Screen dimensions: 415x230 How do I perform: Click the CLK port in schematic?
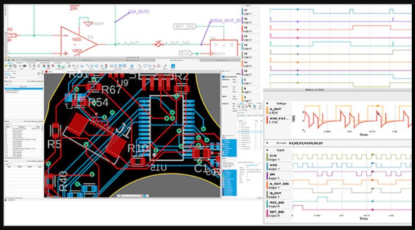pyautogui.click(x=186, y=54)
